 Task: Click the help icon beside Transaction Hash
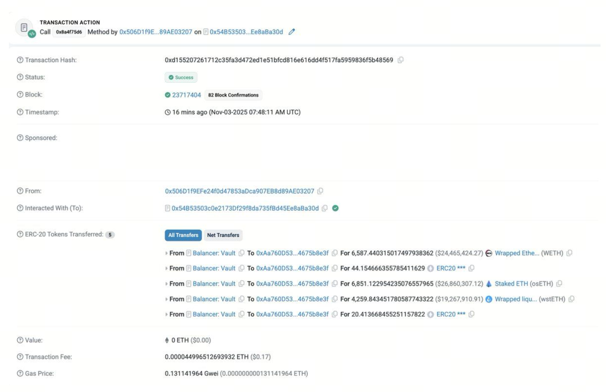(20, 60)
